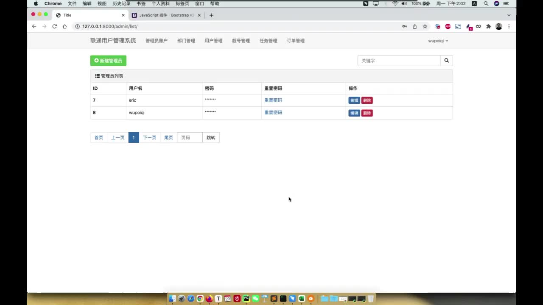Click the 新建管理员 button
Screen dimensions: 543x305
[x=108, y=61]
